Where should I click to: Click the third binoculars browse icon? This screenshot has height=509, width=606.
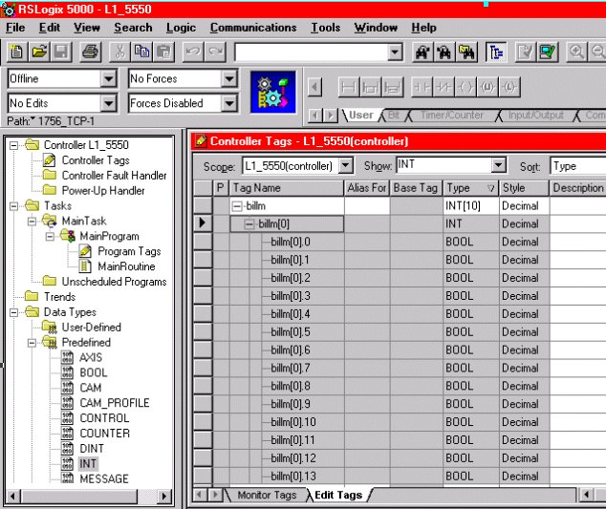pyautogui.click(x=466, y=52)
